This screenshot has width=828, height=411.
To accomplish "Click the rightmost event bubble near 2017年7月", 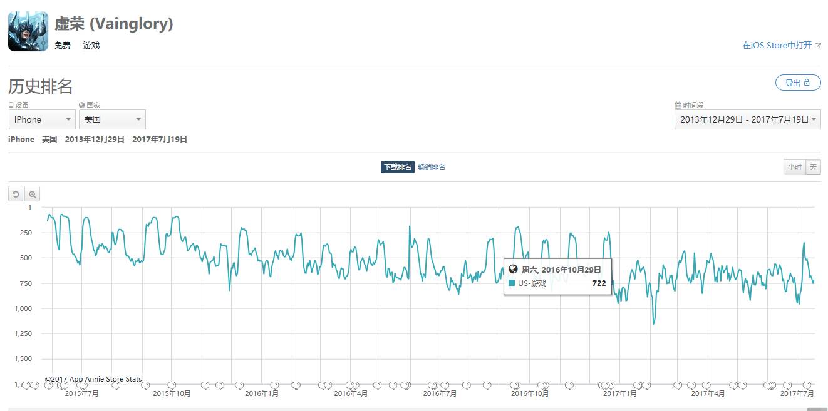I will pos(808,385).
